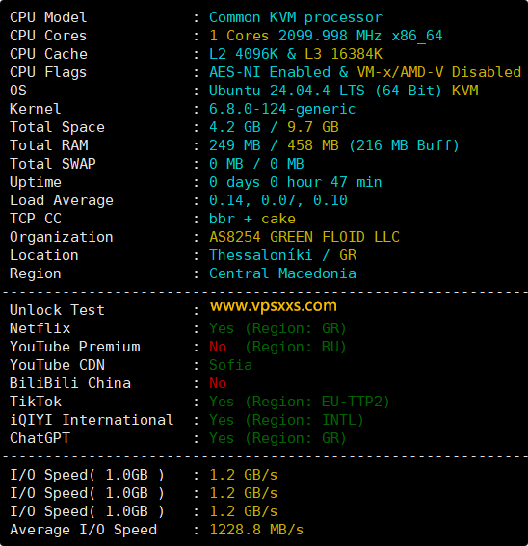Select the 'Common KVM processor' CPU model text
Image resolution: width=528 pixels, height=546 pixels.
[x=296, y=17]
